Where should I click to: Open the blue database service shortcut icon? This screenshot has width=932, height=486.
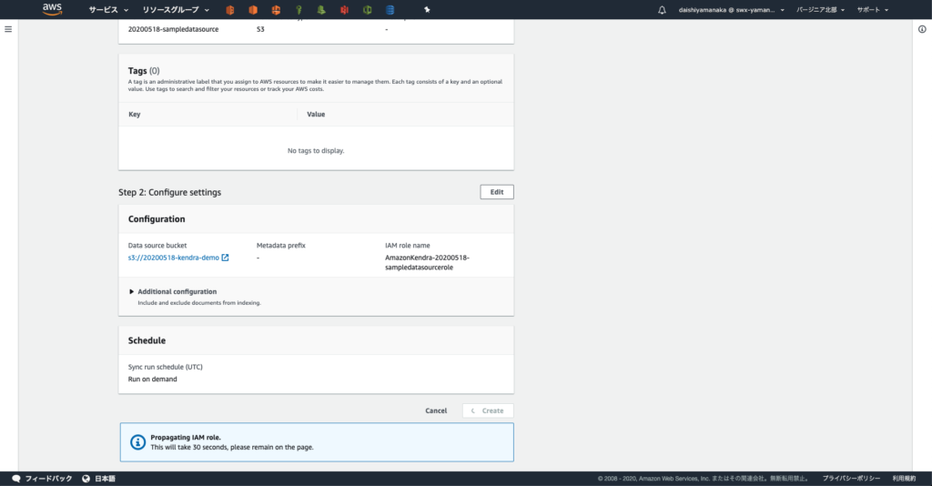point(390,10)
